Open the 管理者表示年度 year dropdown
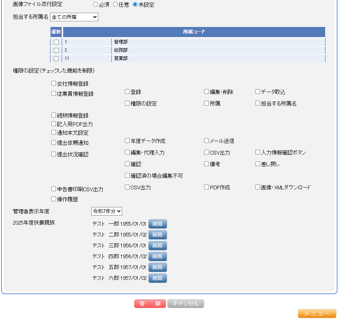Screen dimensions: 339x320 point(107,211)
